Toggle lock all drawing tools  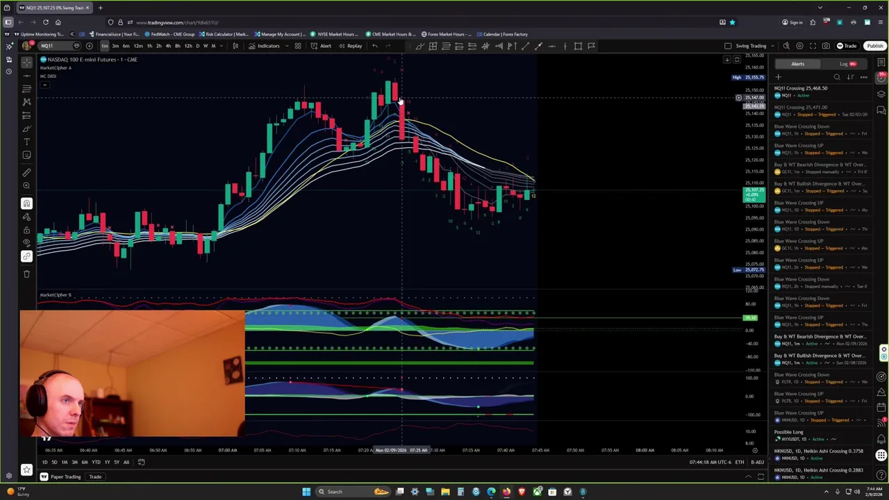coord(26,230)
